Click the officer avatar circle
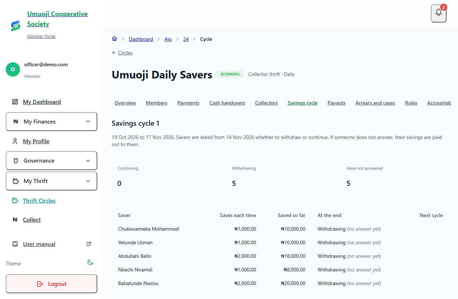Image resolution: width=458 pixels, height=299 pixels. [13, 69]
